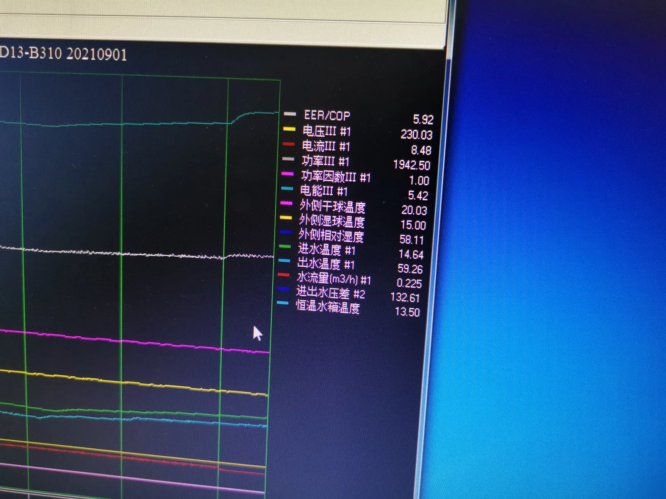666x499 pixels.
Task: Select the 外侧相对湿度 legend entry
Action: point(331,235)
